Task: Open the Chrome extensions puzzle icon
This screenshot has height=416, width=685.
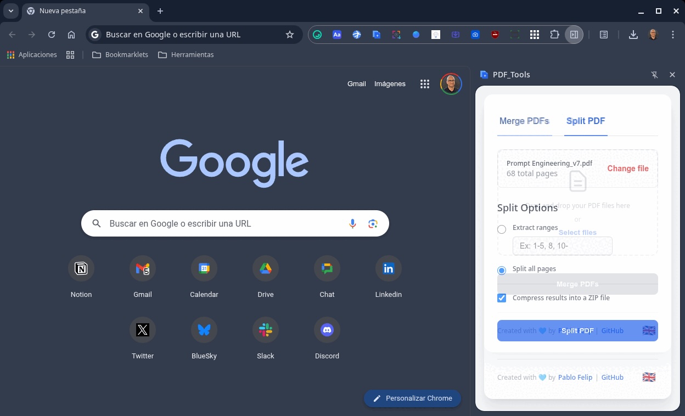Action: click(x=554, y=35)
